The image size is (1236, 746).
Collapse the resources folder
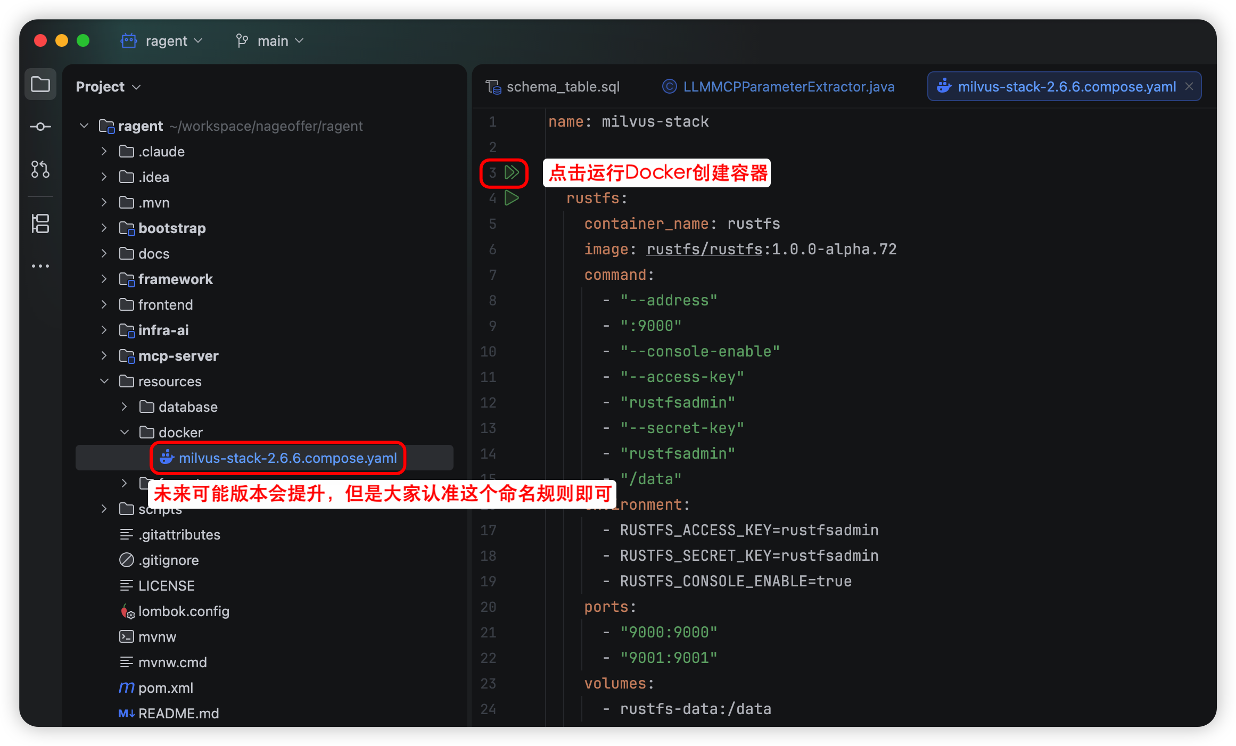pyautogui.click(x=104, y=382)
